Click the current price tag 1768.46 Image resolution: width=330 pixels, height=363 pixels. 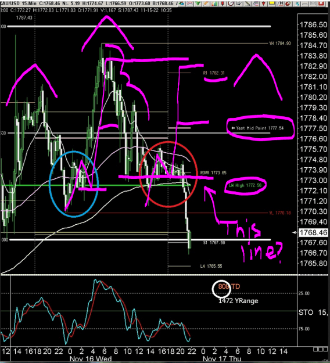pyautogui.click(x=313, y=232)
